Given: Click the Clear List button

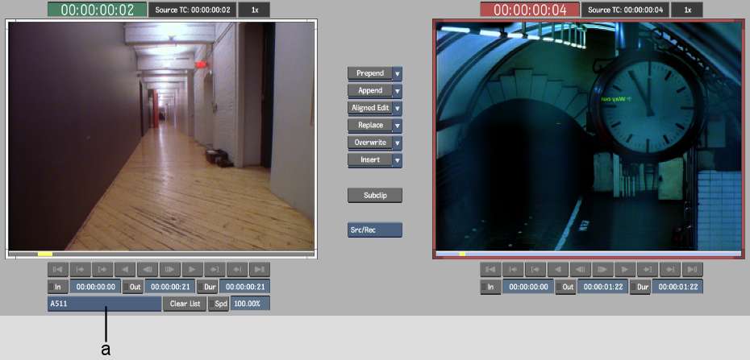Looking at the screenshot, I should pyautogui.click(x=185, y=304).
